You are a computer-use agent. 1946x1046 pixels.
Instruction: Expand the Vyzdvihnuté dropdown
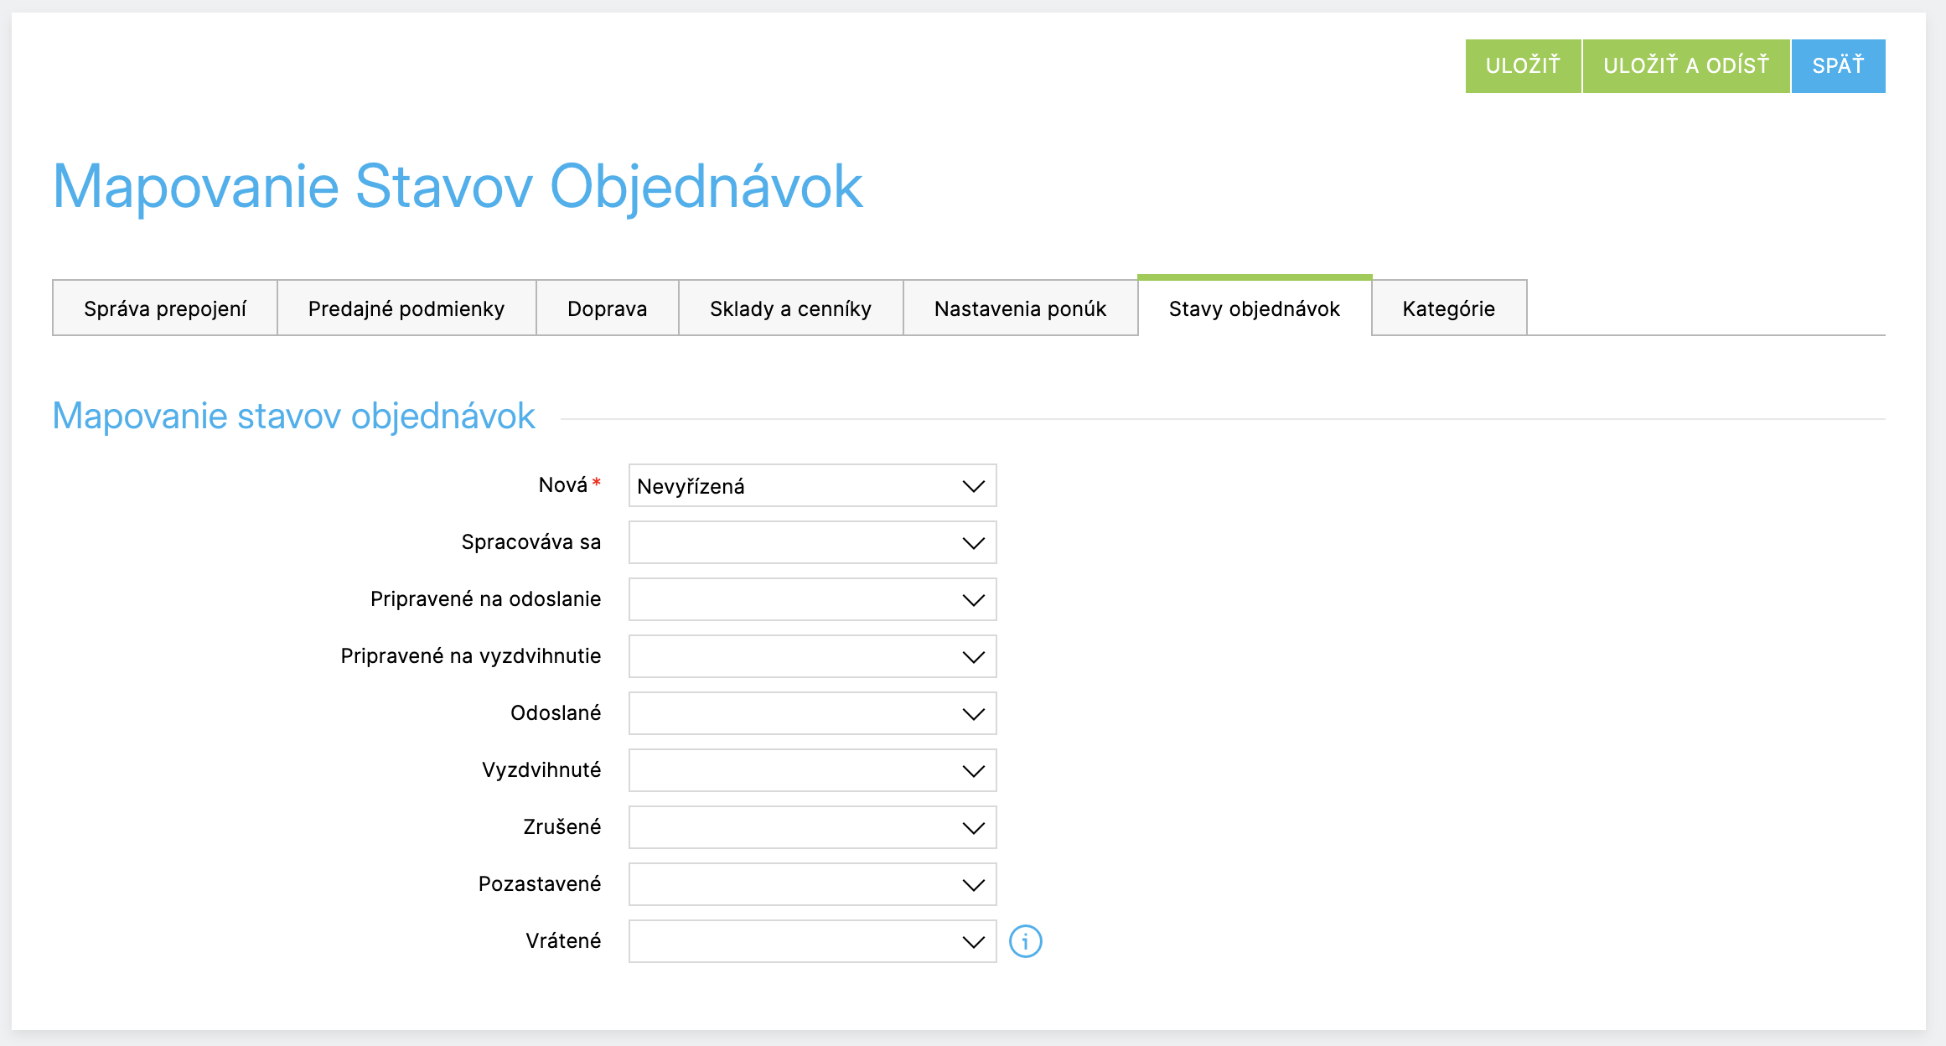[x=811, y=771]
